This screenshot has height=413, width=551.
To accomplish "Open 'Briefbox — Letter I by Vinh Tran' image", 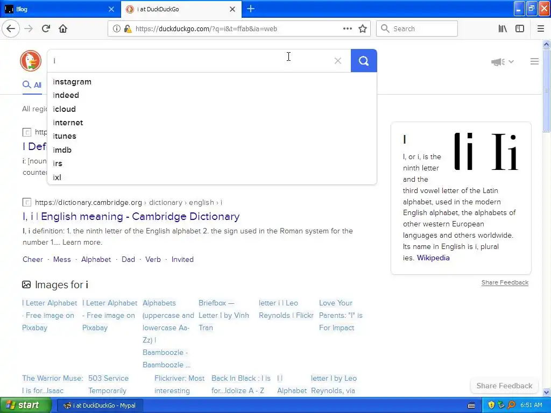I will [x=224, y=315].
